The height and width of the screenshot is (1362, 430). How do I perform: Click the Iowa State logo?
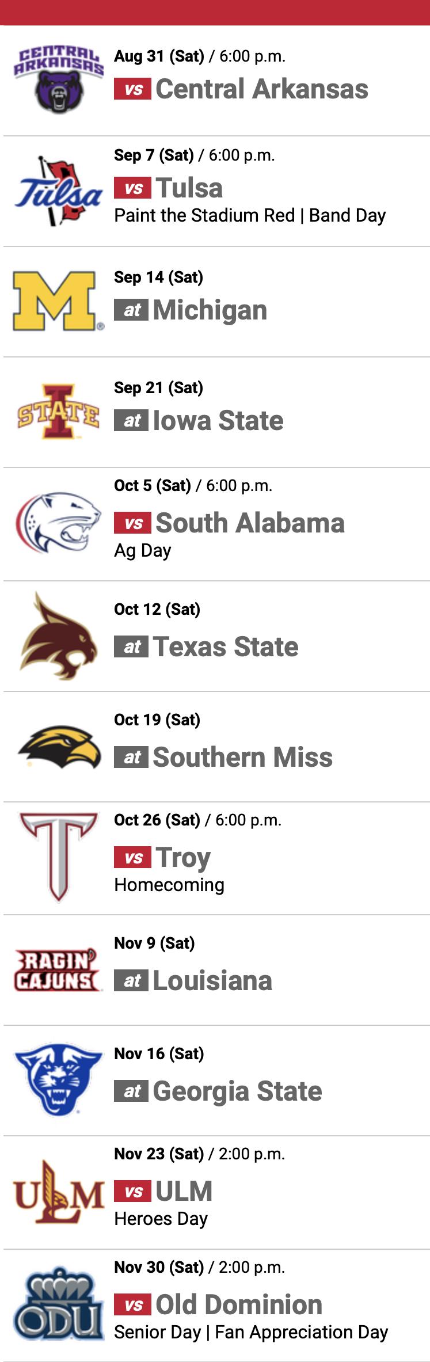pos(58,412)
